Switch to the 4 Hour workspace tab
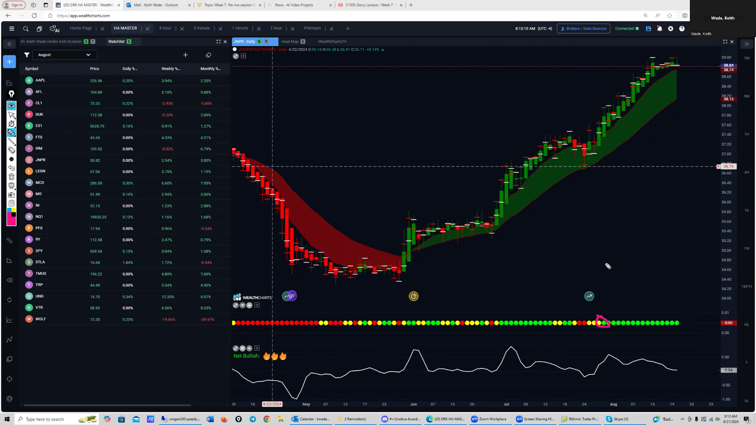 click(165, 28)
